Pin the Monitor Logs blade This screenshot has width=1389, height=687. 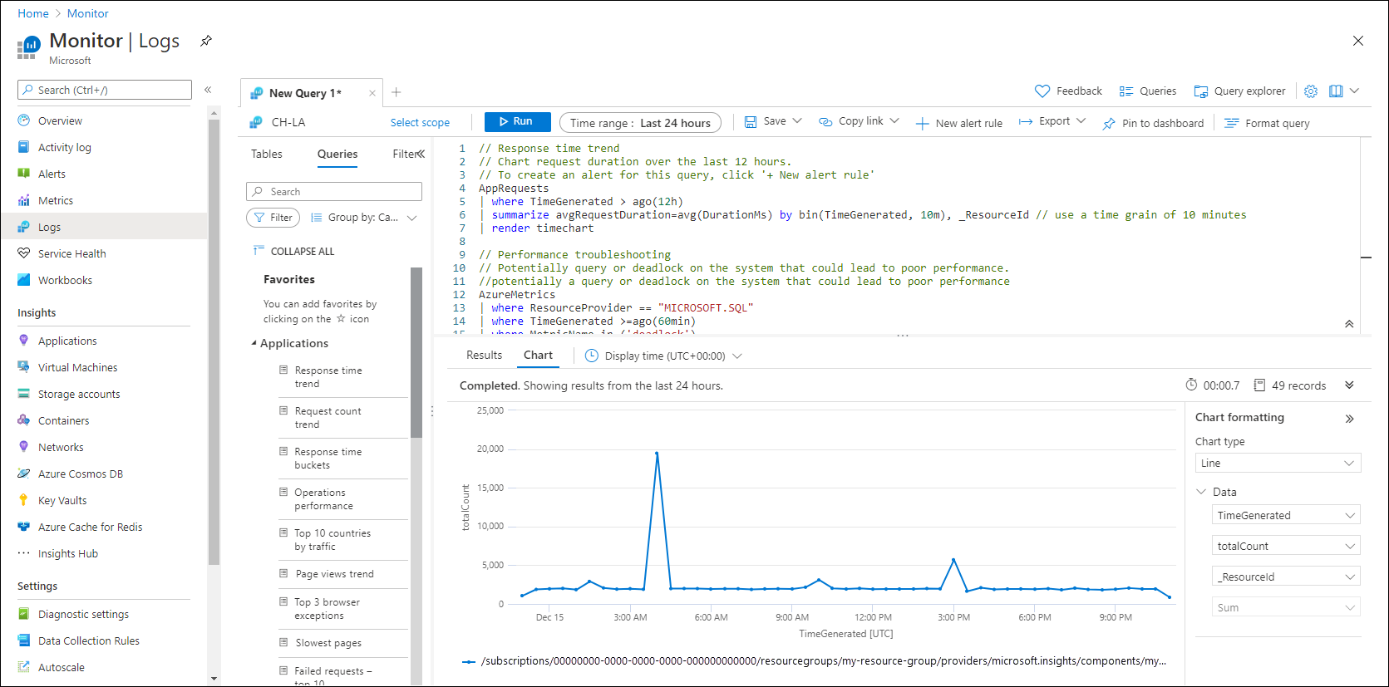[205, 41]
